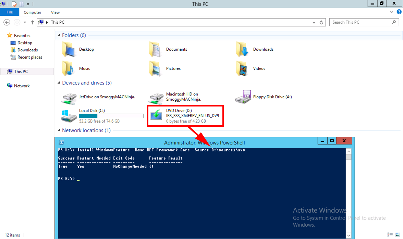This screenshot has width=403, height=239.
Task: Click the Downloads icon under Favorites
Action: 13,50
